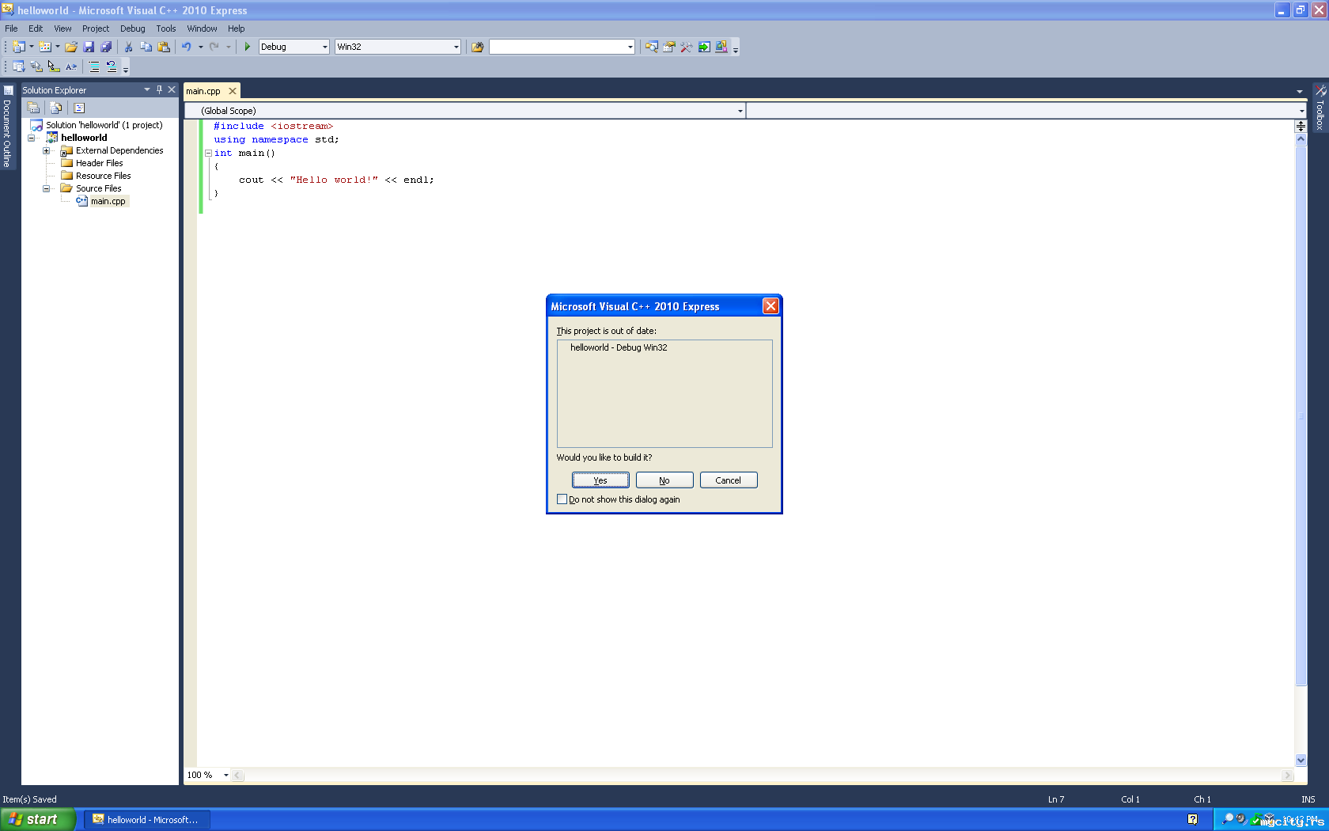This screenshot has width=1329, height=831.
Task: Open the Project menu
Action: (x=95, y=28)
